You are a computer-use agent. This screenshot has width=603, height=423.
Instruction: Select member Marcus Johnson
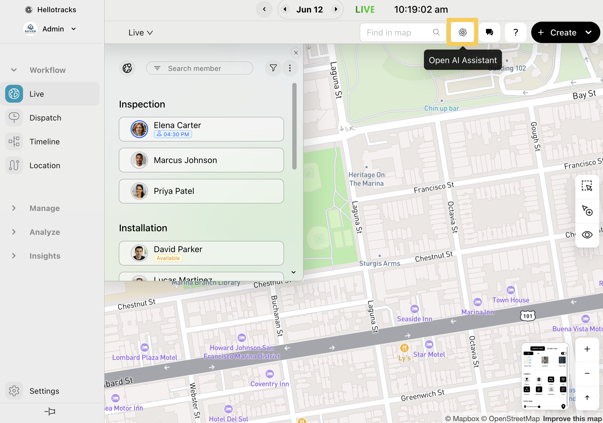click(201, 160)
